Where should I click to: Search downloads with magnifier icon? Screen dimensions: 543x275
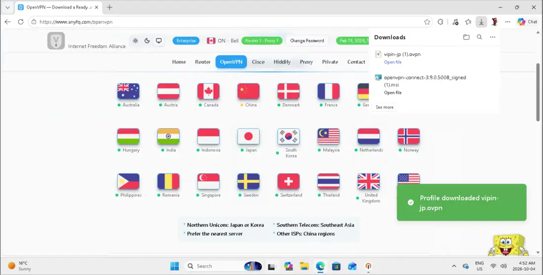480,37
